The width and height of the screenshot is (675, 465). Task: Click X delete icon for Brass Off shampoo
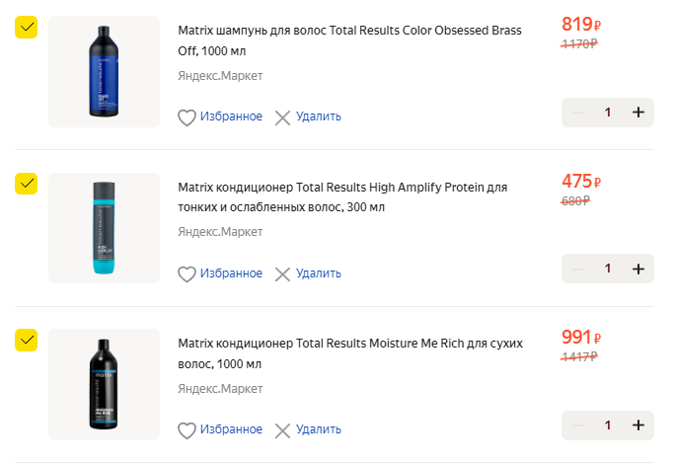pyautogui.click(x=283, y=117)
